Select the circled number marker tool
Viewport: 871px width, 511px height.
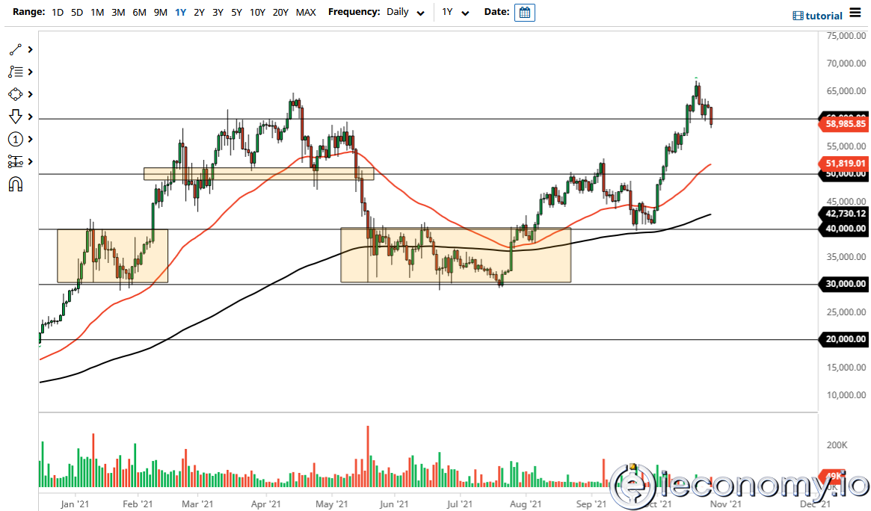pyautogui.click(x=15, y=140)
